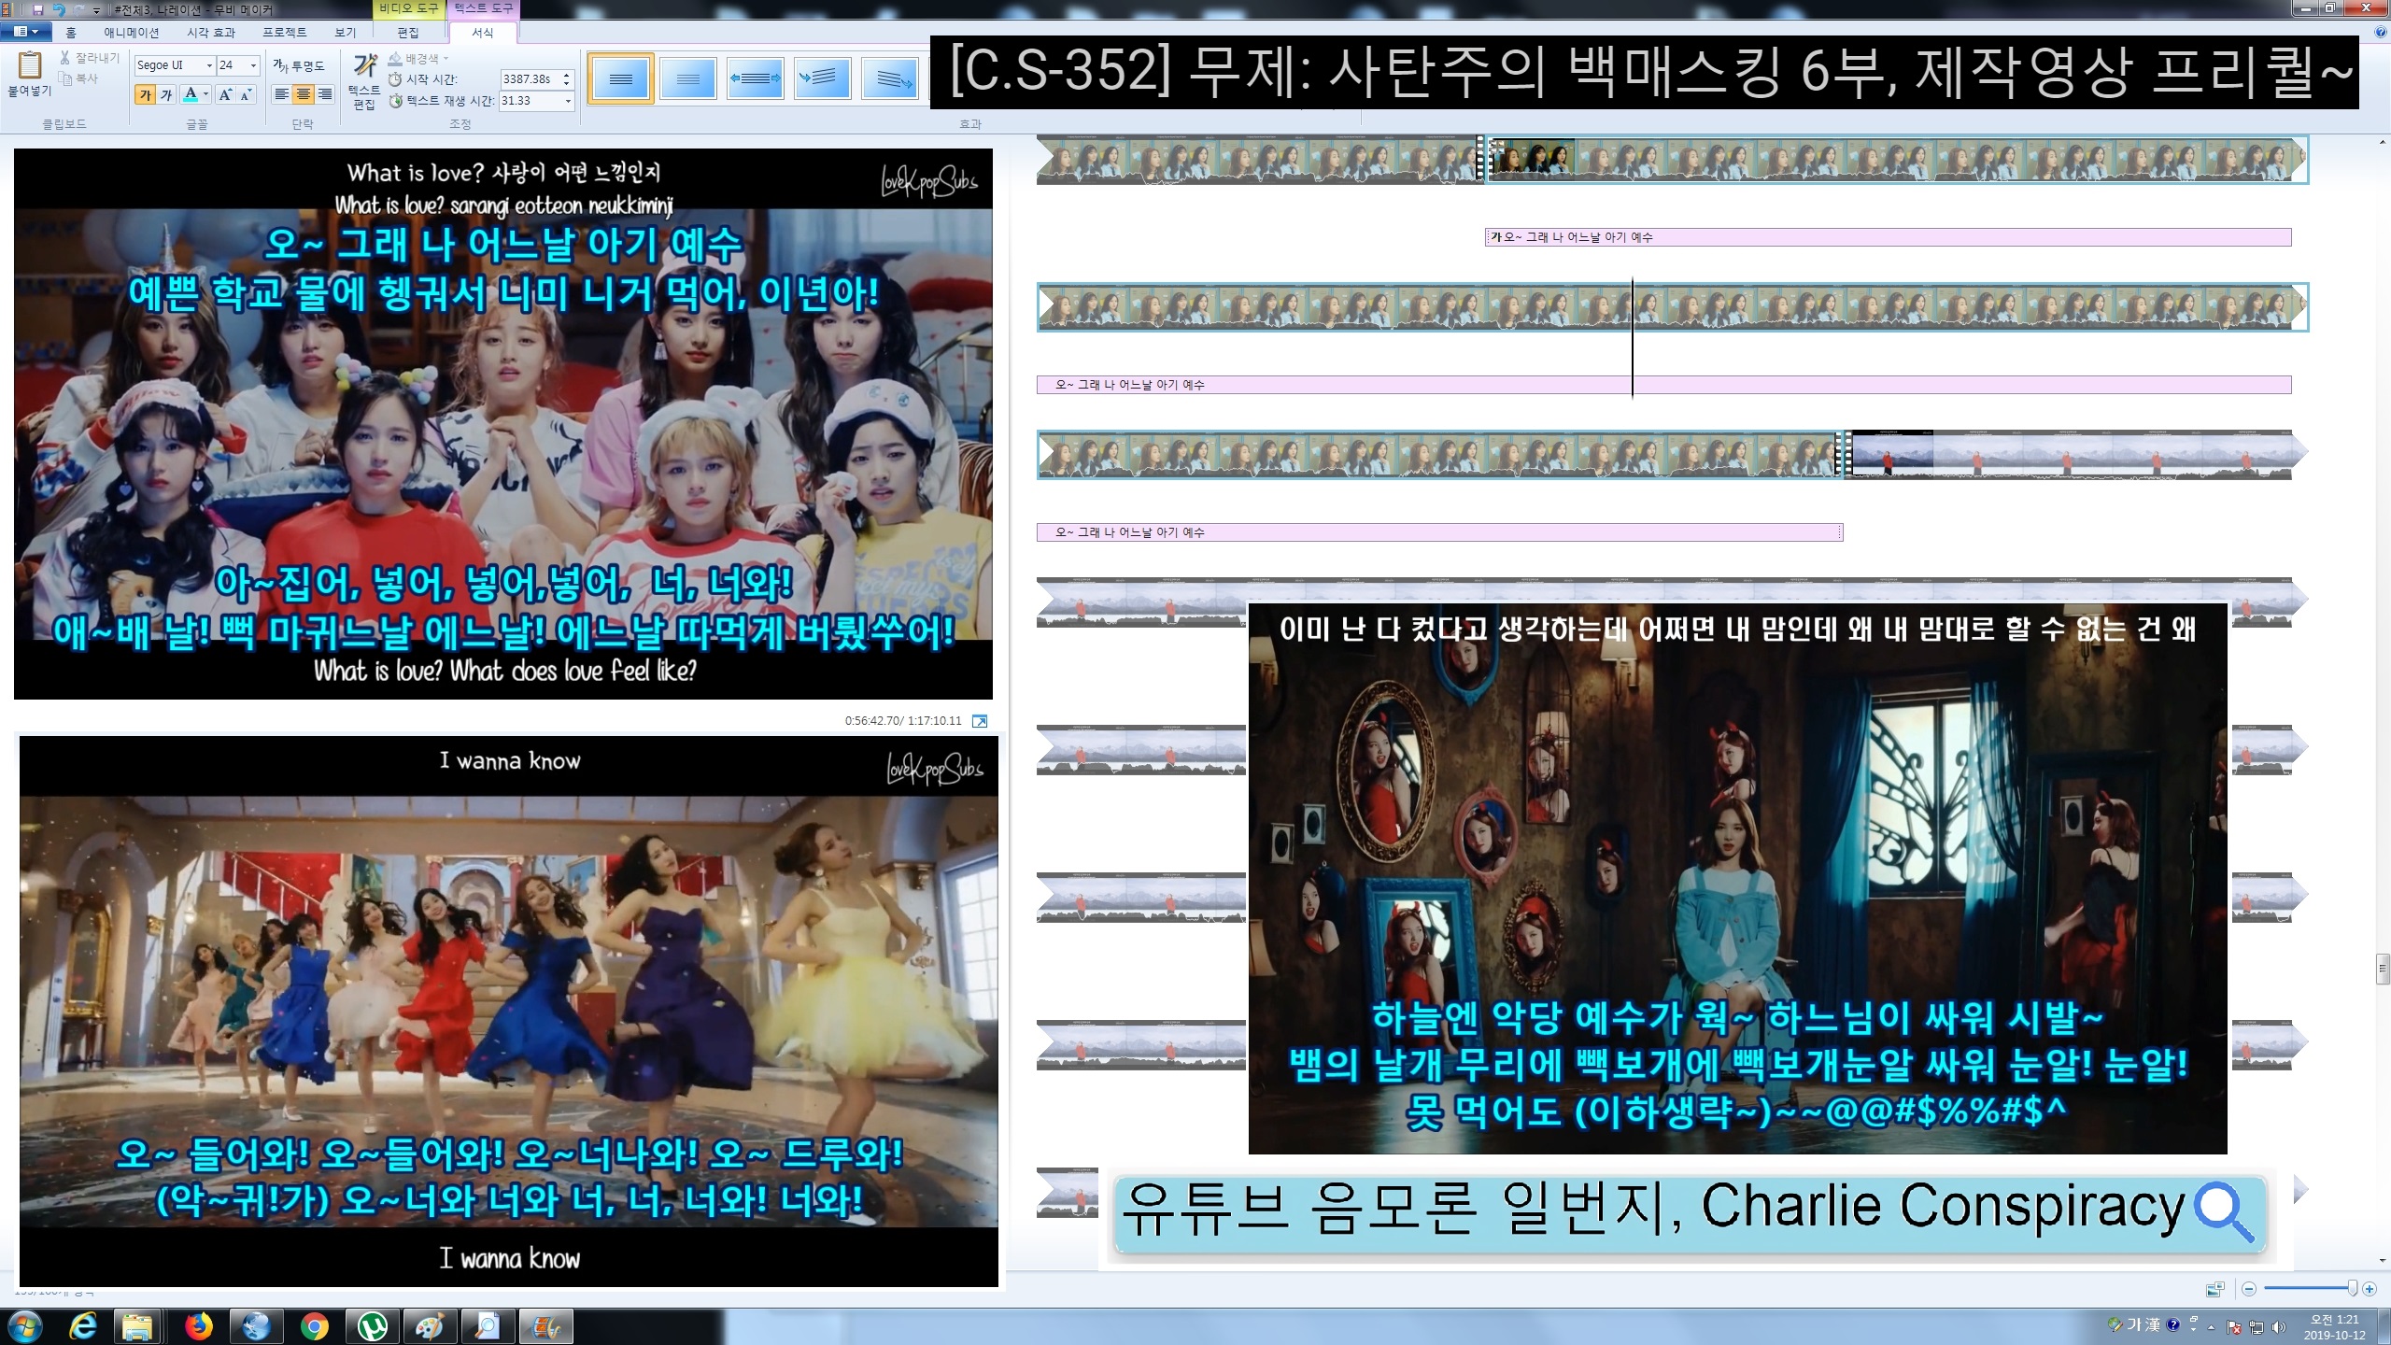Click the Text duration (텍스트 재생 시간) clock icon
Screen dimensions: 2391x1345
click(x=395, y=101)
